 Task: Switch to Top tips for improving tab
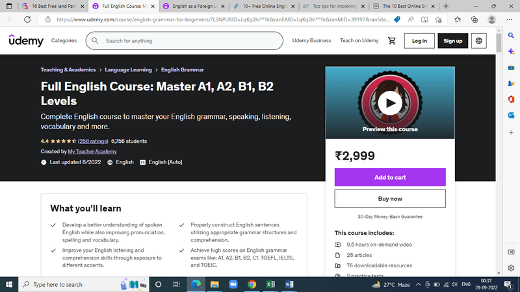point(333,6)
